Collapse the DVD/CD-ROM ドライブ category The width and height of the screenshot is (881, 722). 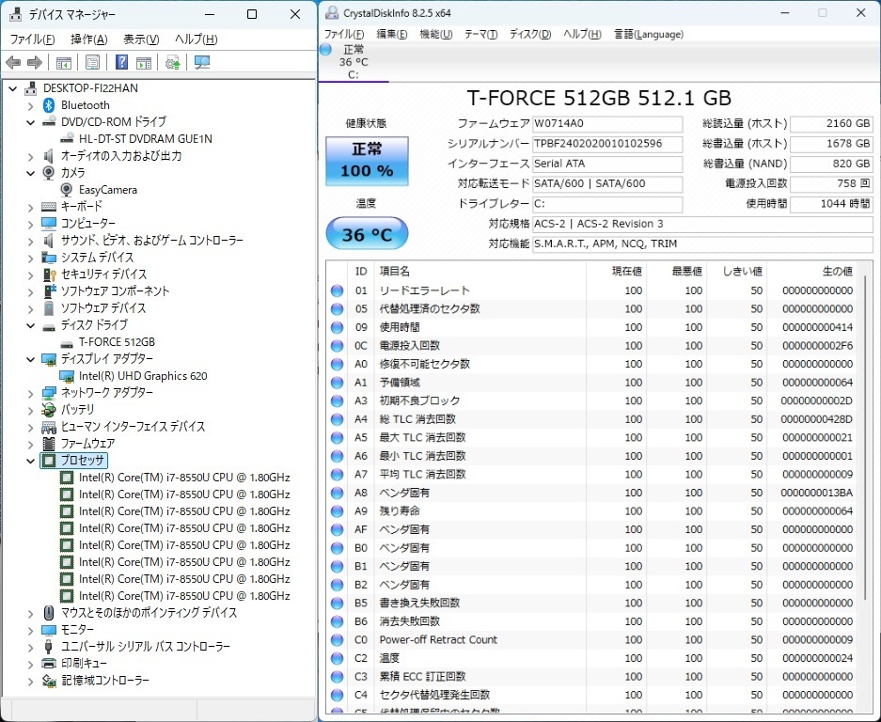coord(31,122)
